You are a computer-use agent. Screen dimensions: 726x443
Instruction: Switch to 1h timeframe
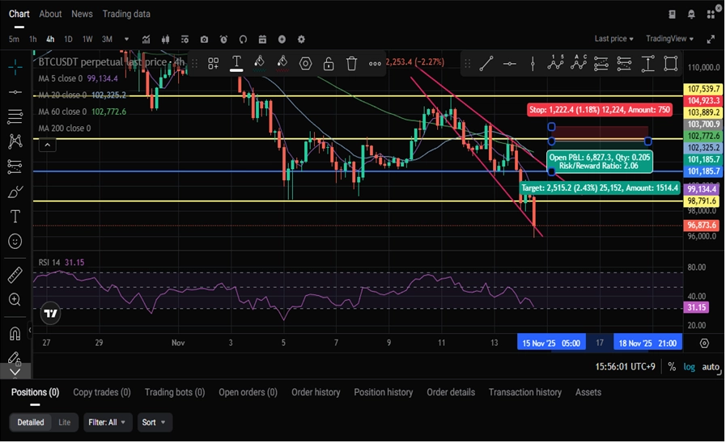pos(33,40)
